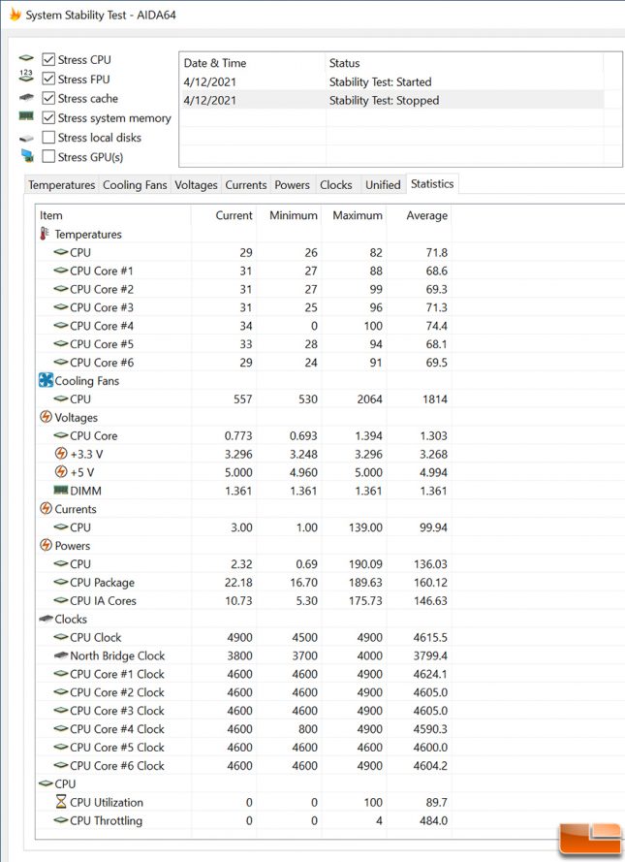The width and height of the screenshot is (625, 862).
Task: Enable the Stress GPU(s) checkbox
Action: 48,157
